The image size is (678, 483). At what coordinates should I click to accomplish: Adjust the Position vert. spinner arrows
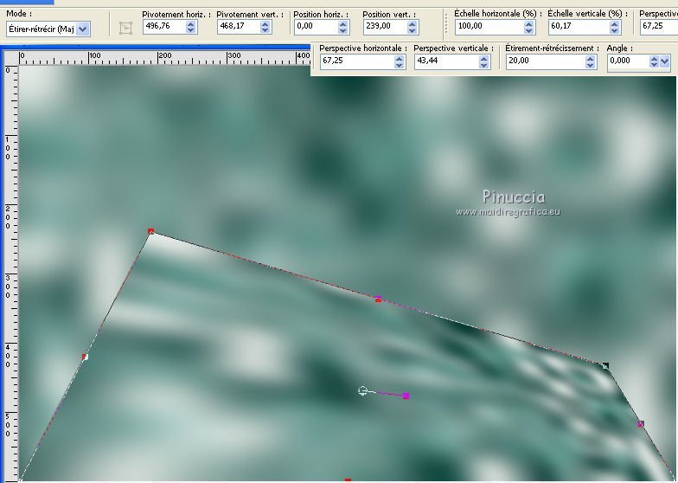point(412,27)
